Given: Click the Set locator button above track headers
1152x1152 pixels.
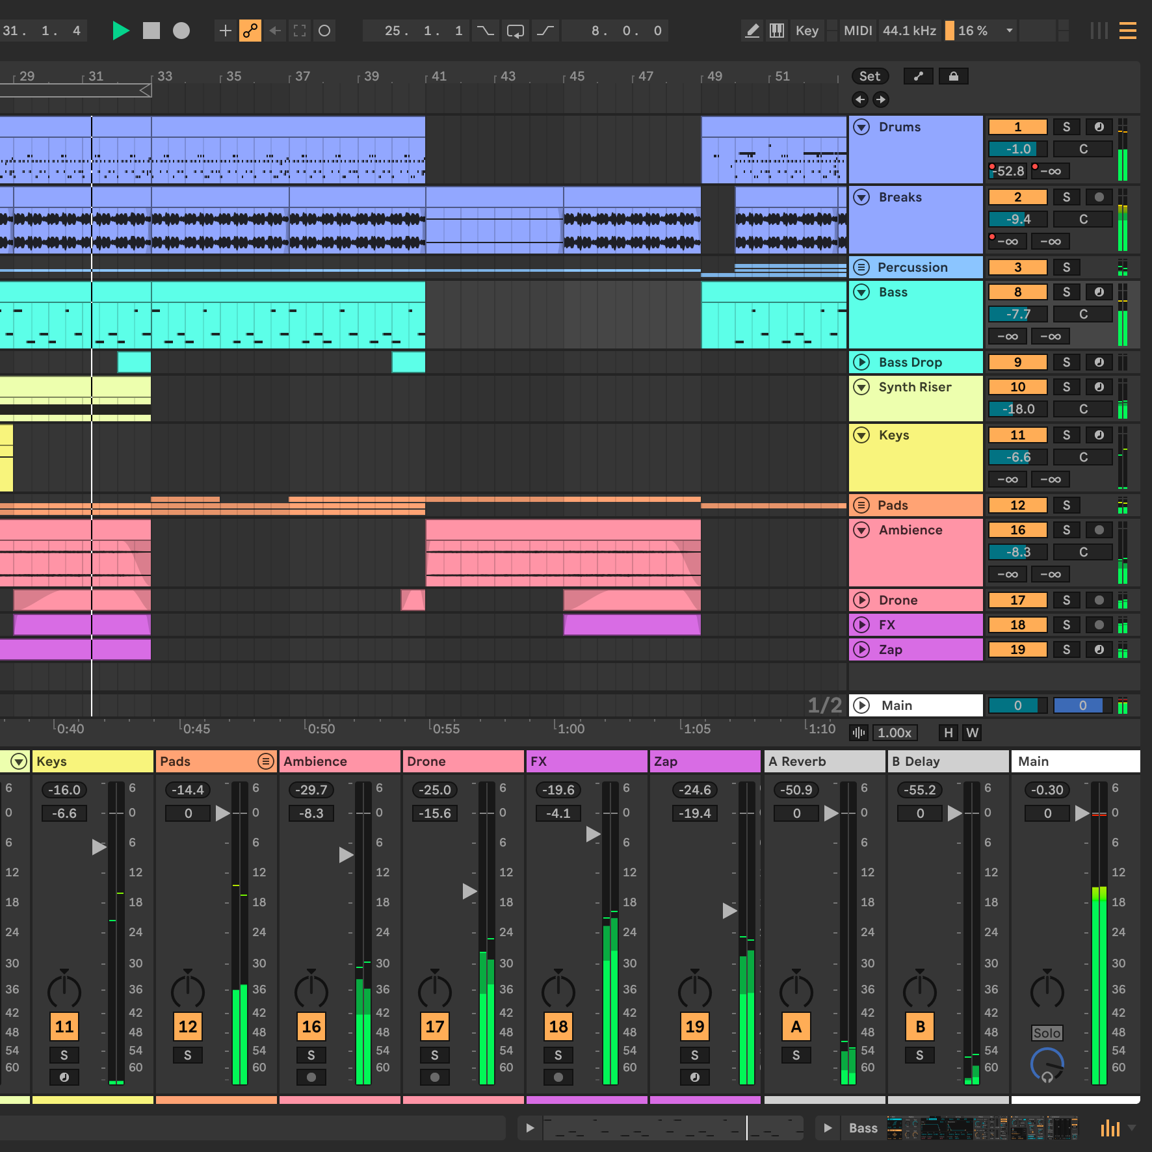Looking at the screenshot, I should point(870,76).
